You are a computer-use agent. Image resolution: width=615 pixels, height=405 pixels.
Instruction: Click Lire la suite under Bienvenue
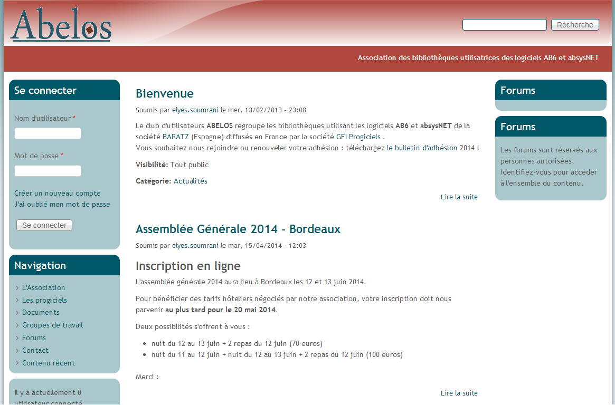[459, 197]
